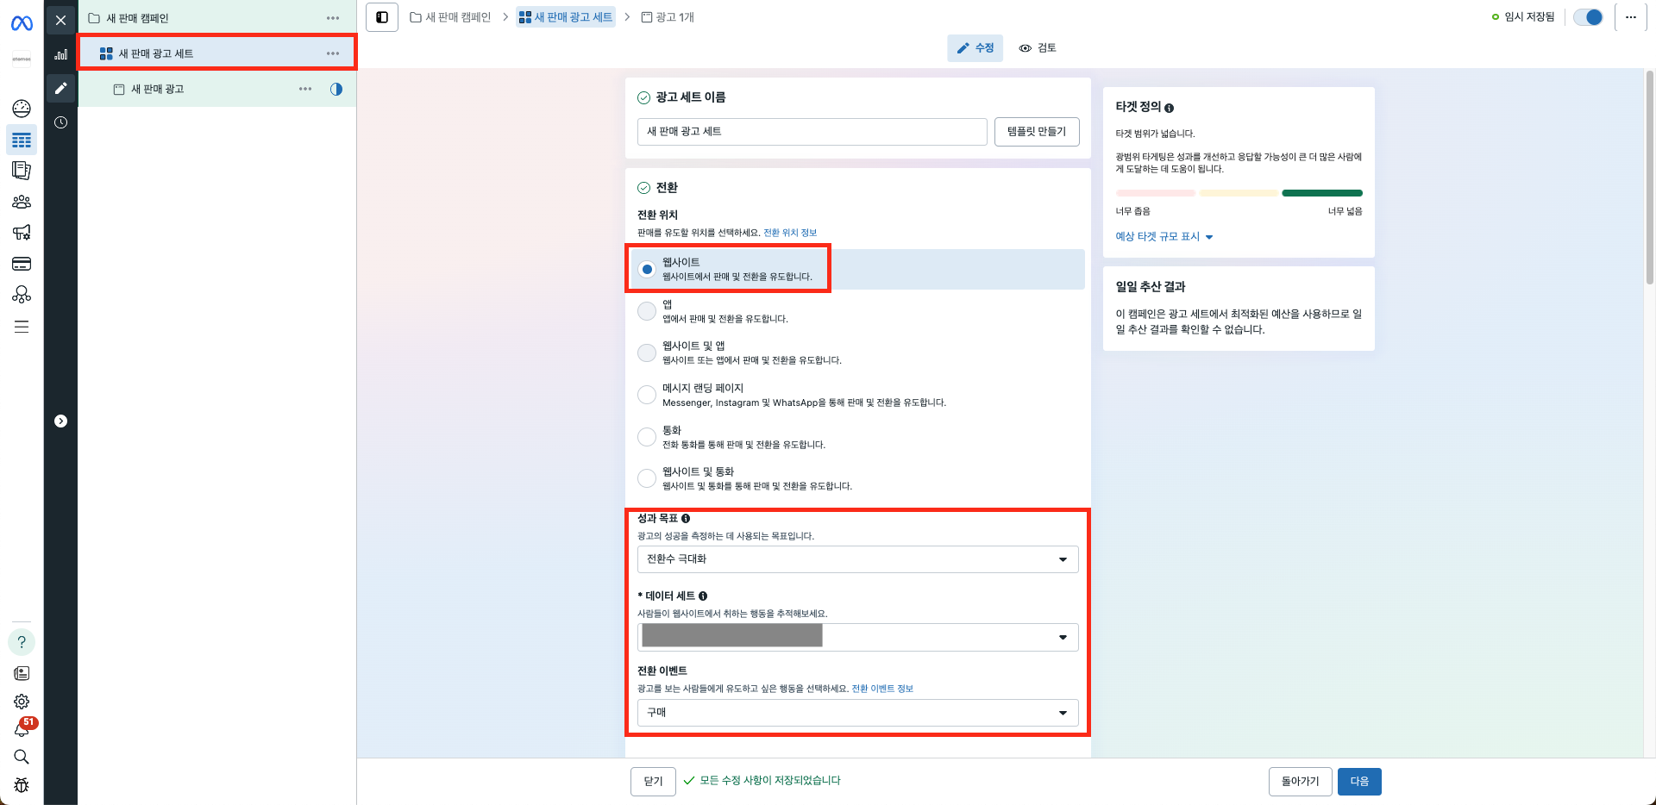Select the 통화 radio option
1656x805 pixels.
point(647,437)
